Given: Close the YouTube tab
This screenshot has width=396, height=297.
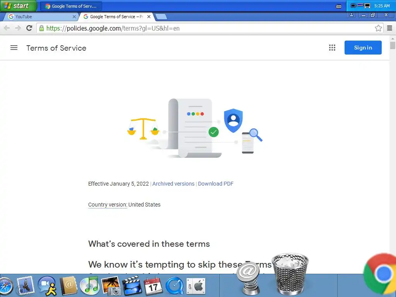Looking at the screenshot, I should [74, 17].
